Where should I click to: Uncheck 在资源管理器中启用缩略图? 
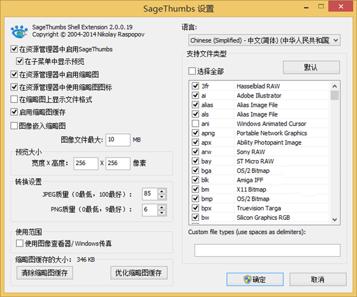pyautogui.click(x=14, y=74)
